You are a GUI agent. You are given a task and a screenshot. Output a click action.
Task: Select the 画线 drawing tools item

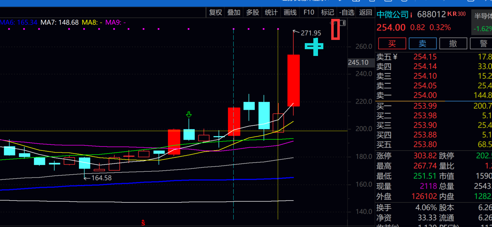point(290,12)
